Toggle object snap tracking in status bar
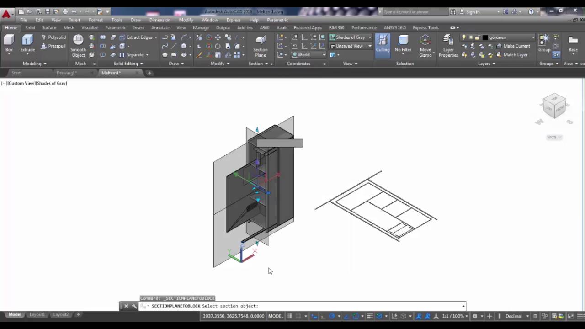Screen dimensions: 585x329 (346, 316)
